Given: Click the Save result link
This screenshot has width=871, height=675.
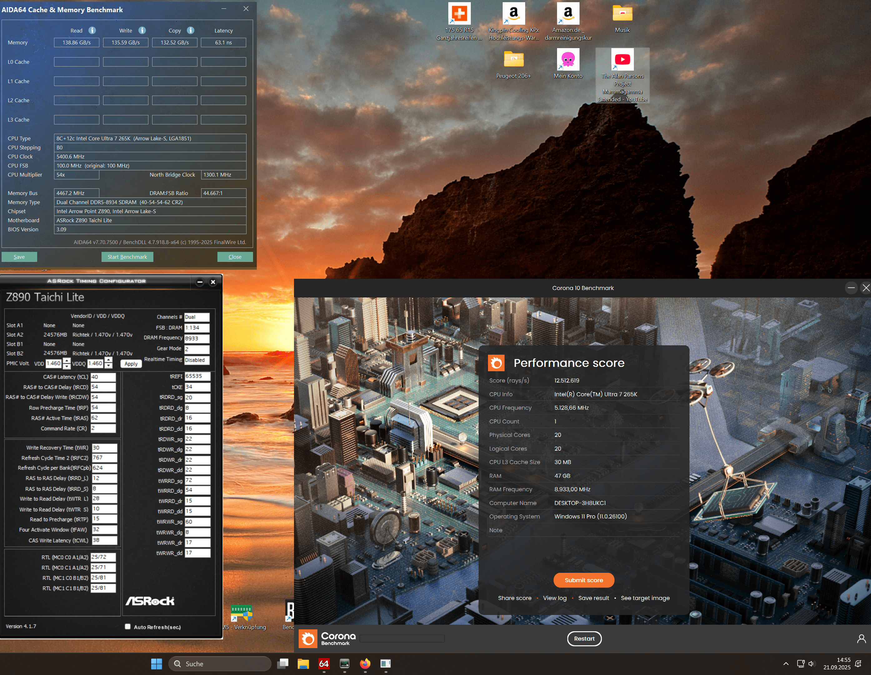Looking at the screenshot, I should point(594,598).
